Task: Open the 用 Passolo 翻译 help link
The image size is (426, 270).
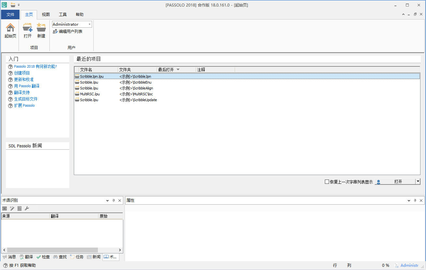Action: pyautogui.click(x=27, y=86)
